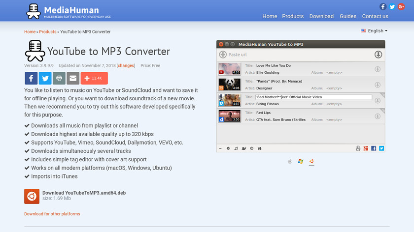Open Download for other platforms link

coord(52,214)
